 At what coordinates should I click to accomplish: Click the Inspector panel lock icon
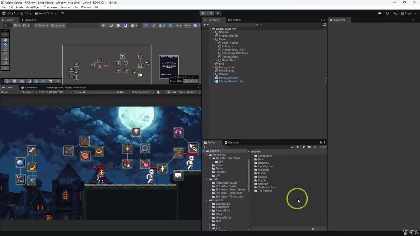(413, 20)
